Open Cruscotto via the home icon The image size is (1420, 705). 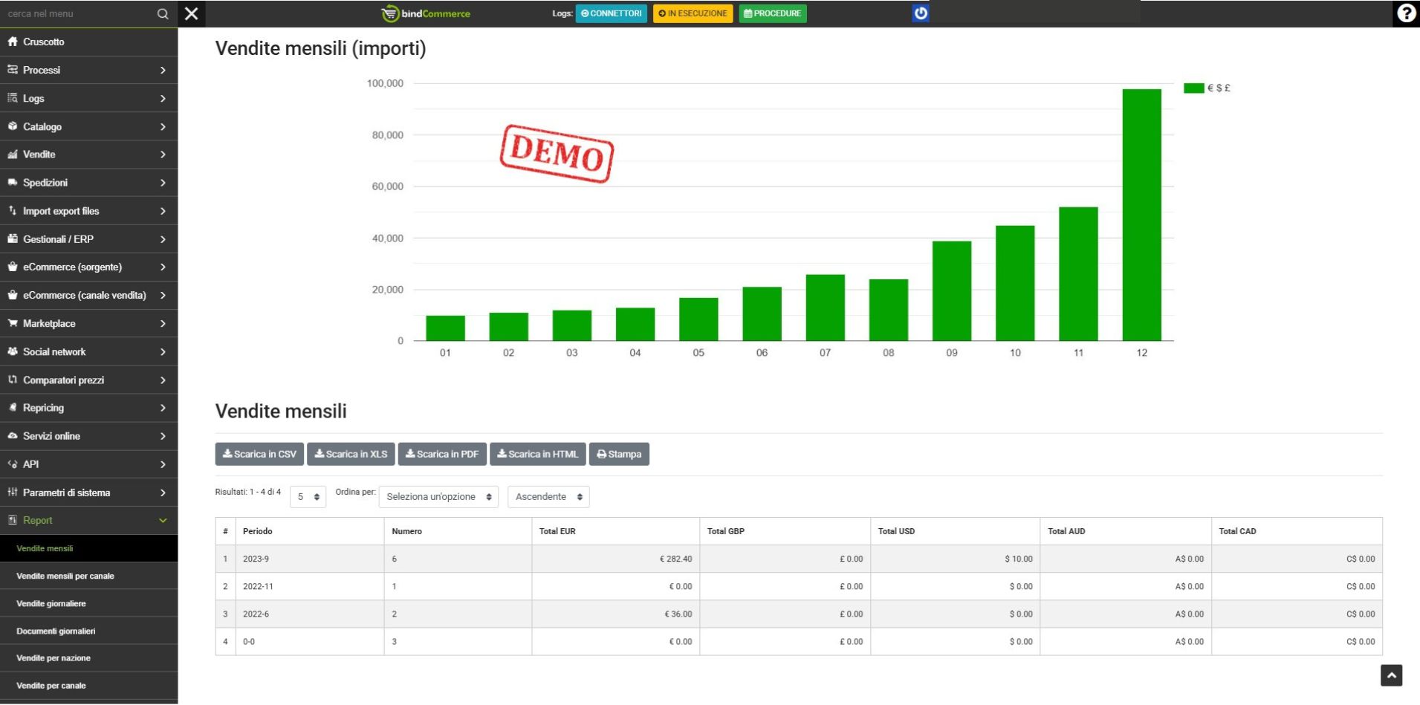13,42
